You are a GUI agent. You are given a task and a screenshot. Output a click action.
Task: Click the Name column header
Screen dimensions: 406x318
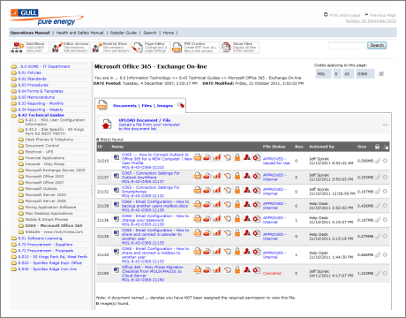tap(117, 147)
